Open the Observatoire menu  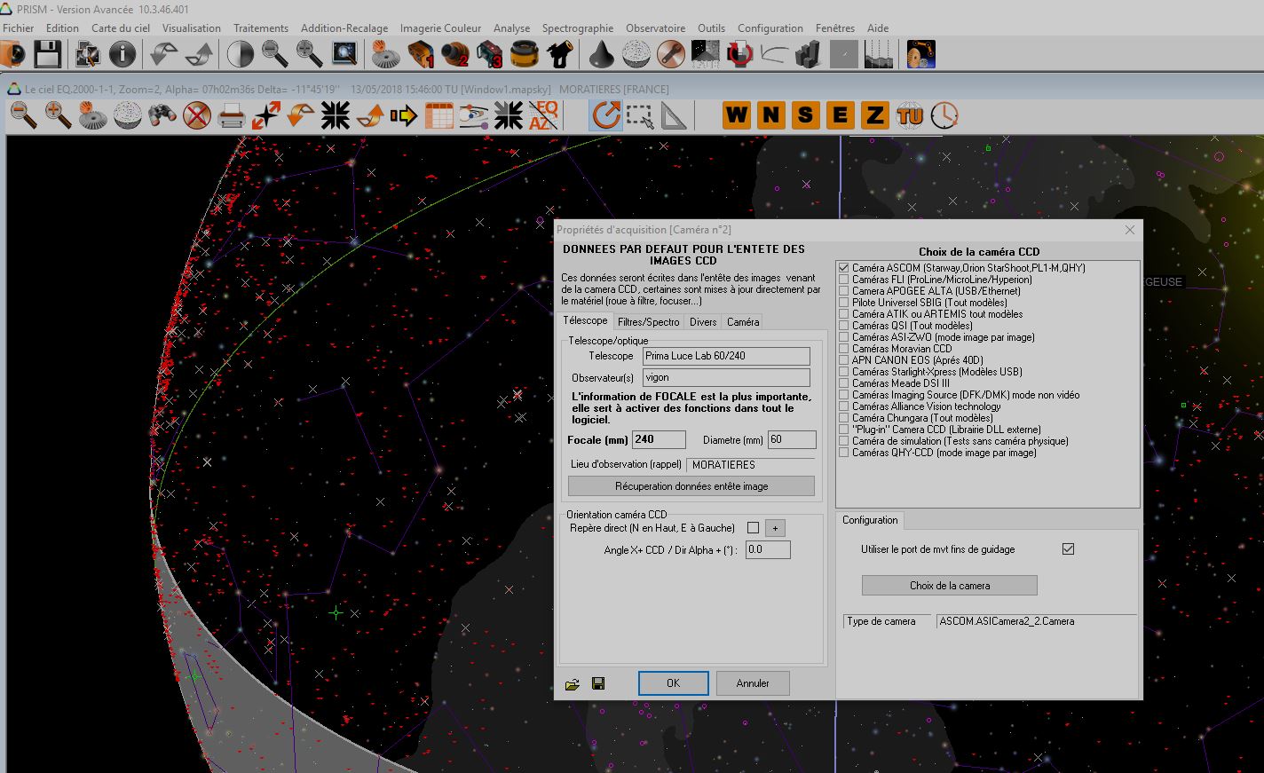click(655, 28)
